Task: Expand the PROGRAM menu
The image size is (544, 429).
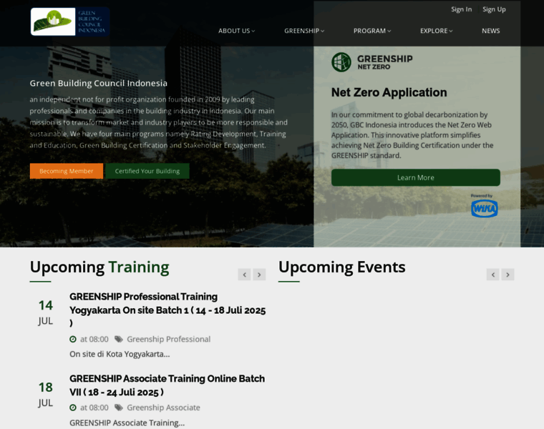Action: (372, 31)
